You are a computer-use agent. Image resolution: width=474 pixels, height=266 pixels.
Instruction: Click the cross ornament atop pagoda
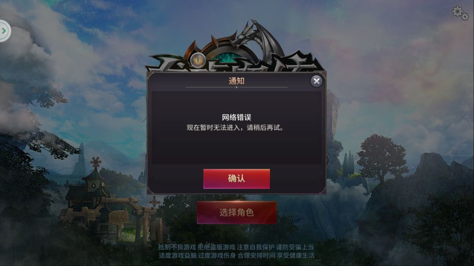pyautogui.click(x=96, y=163)
